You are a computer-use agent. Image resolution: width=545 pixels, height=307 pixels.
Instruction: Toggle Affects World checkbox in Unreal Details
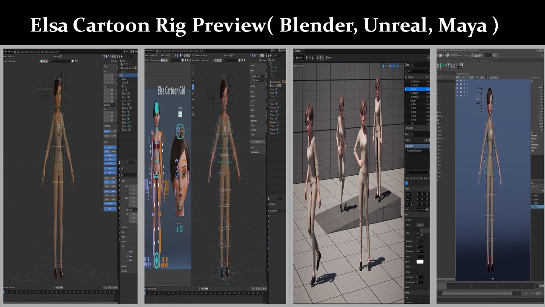(417, 267)
